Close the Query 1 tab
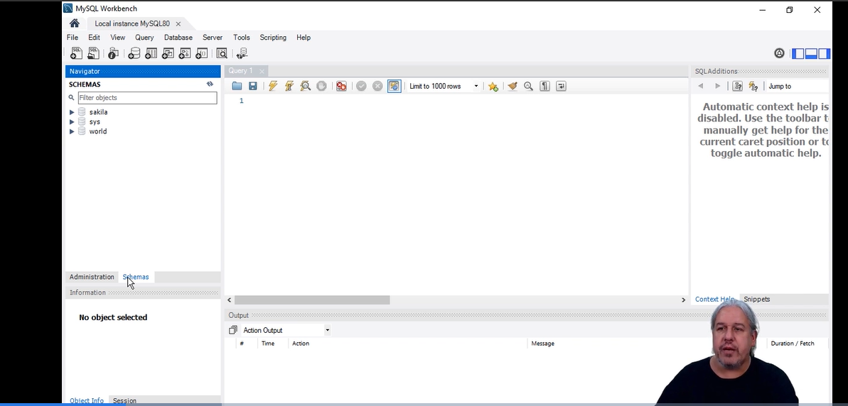Viewport: 848px width, 406px height. click(x=262, y=71)
